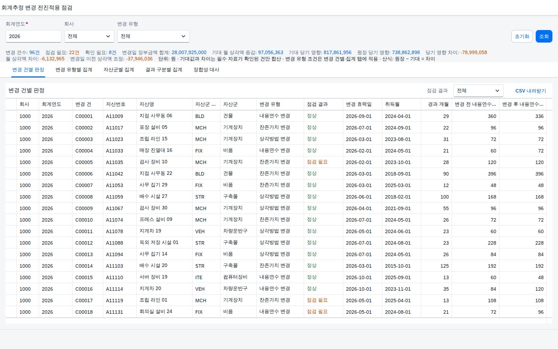Screen dimensions: 558x349
Task: Click asset name 서버 장비 19
Action: (x=153, y=277)
